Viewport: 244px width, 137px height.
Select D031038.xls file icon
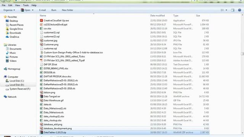click(41, 73)
